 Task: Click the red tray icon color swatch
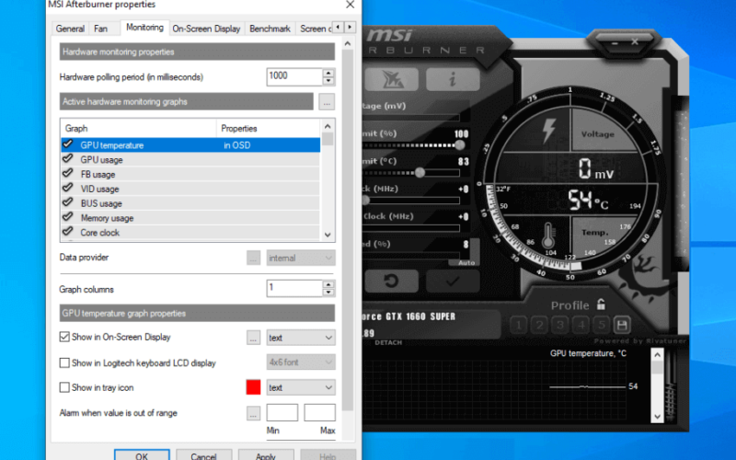pos(254,387)
